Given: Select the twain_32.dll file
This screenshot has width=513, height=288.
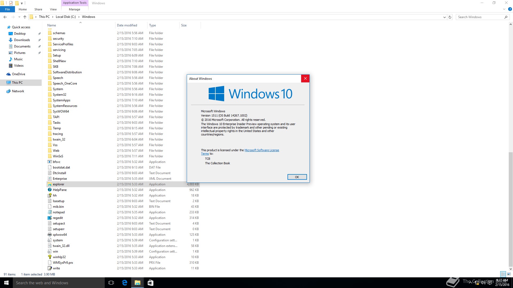Looking at the screenshot, I should [61, 246].
